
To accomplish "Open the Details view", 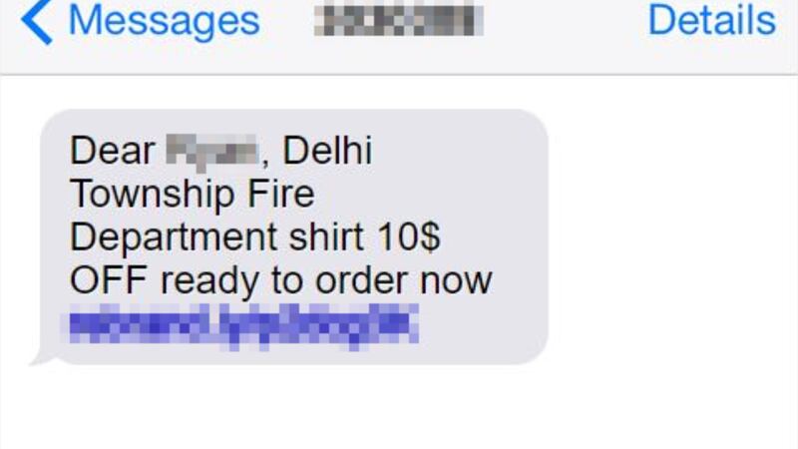I will point(712,20).
